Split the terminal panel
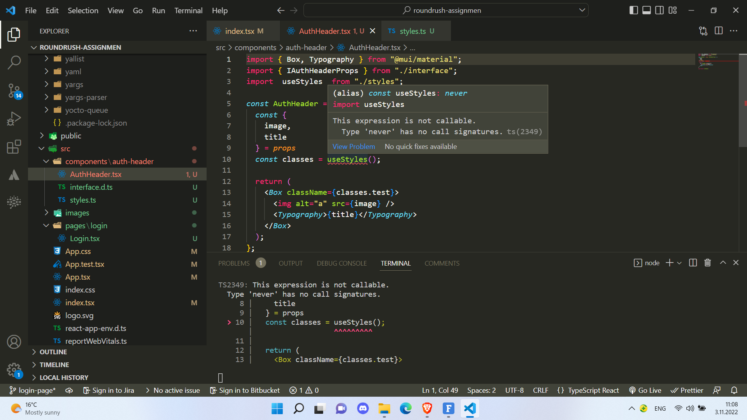The height and width of the screenshot is (420, 747). (693, 263)
